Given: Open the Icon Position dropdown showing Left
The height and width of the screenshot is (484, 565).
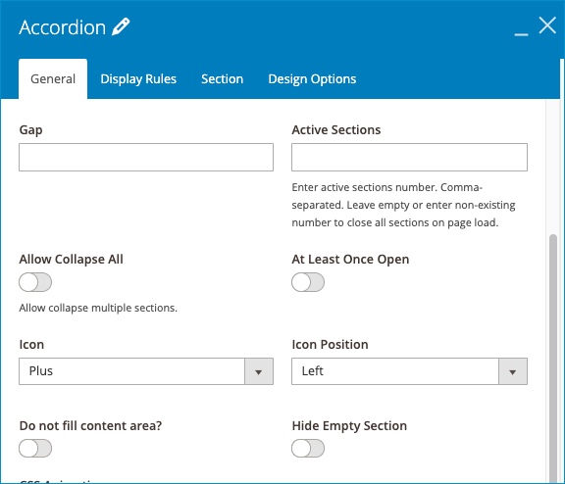Looking at the screenshot, I should point(409,371).
